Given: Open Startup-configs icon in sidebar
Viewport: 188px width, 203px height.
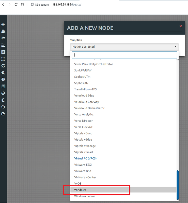Looking at the screenshot, I should 3,45.
